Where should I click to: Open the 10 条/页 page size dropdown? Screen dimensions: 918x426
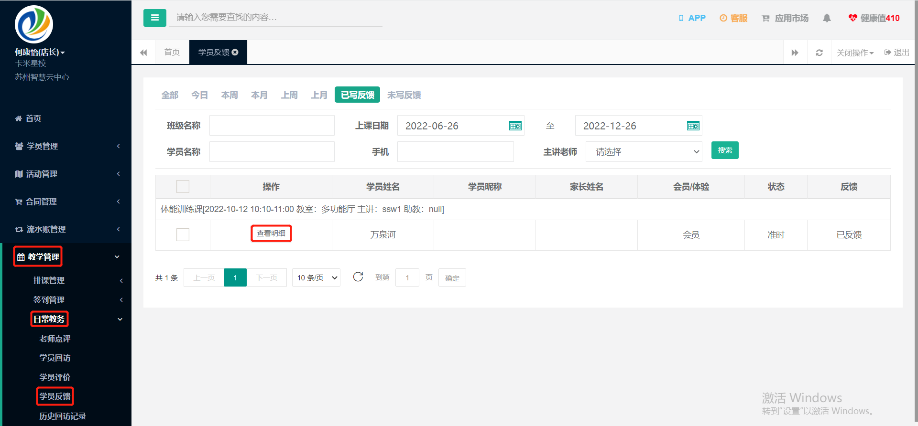(x=316, y=277)
